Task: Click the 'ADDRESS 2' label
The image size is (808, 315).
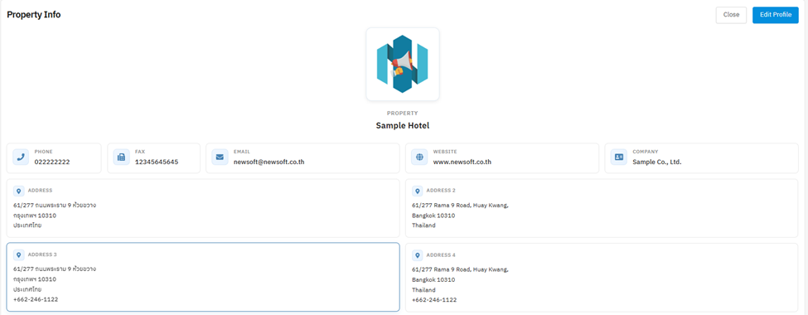Action: click(441, 191)
